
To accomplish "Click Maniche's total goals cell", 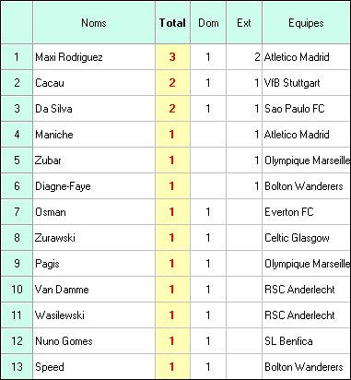I will (x=172, y=135).
